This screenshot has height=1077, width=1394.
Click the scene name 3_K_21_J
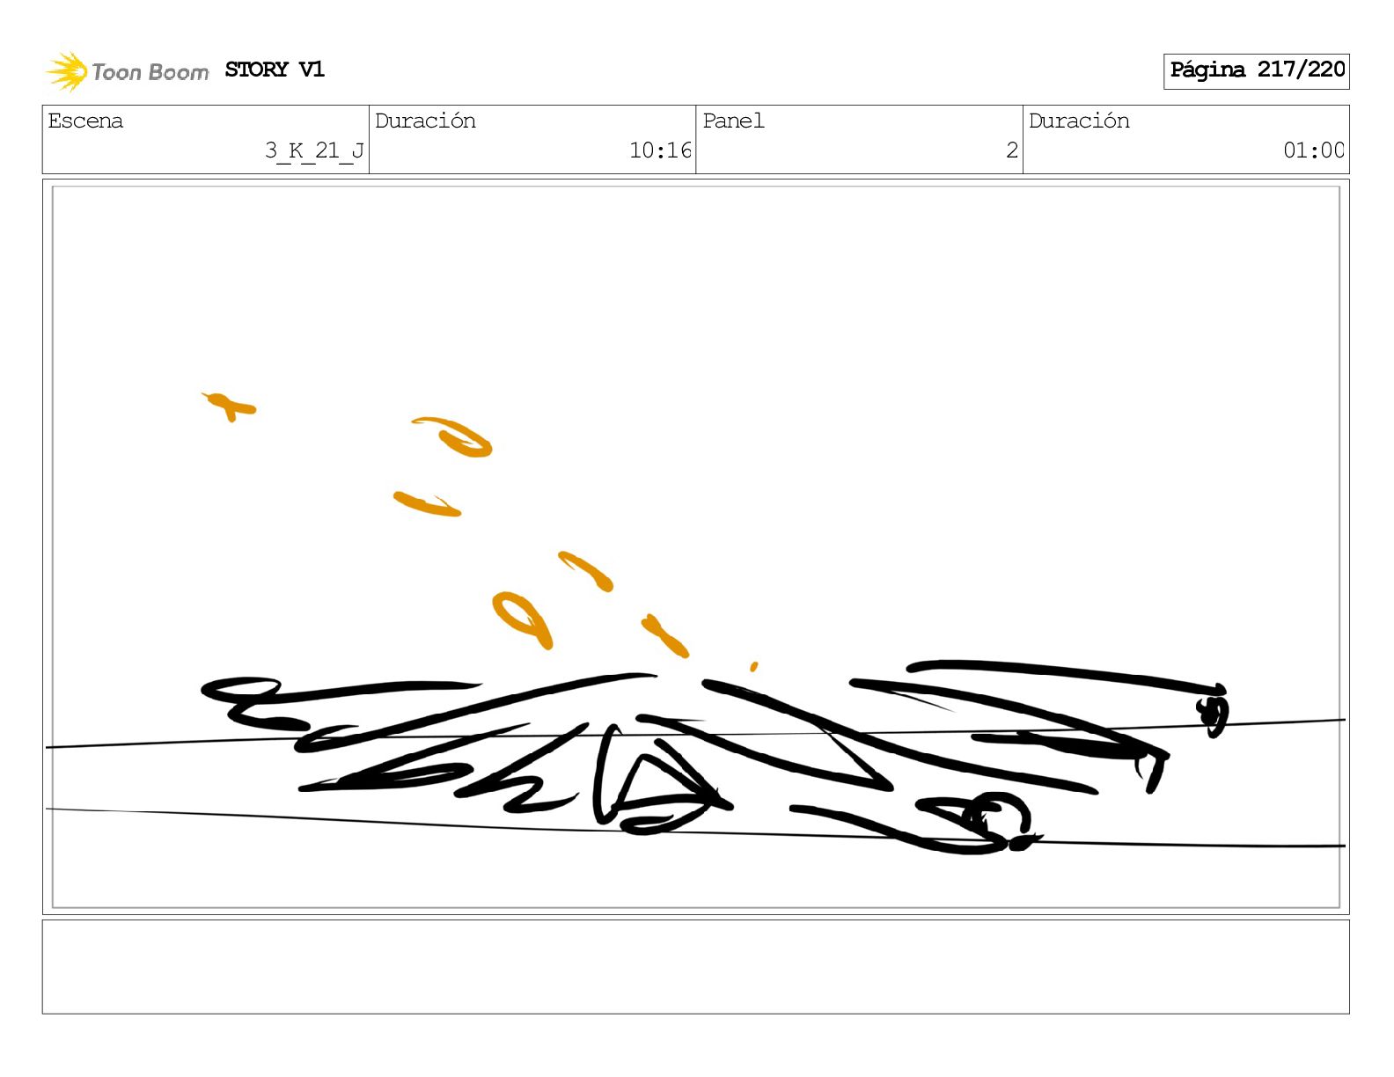tap(314, 150)
